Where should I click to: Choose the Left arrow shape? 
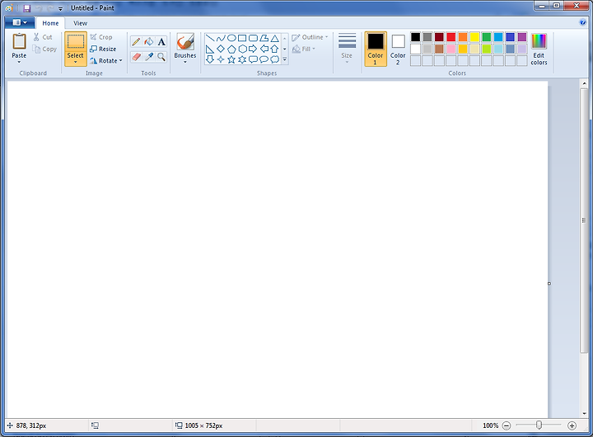tap(264, 49)
